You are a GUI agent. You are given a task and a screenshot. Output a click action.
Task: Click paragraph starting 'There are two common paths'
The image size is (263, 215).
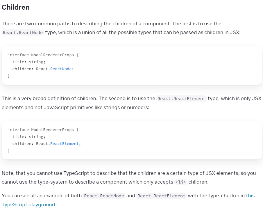pos(121,28)
